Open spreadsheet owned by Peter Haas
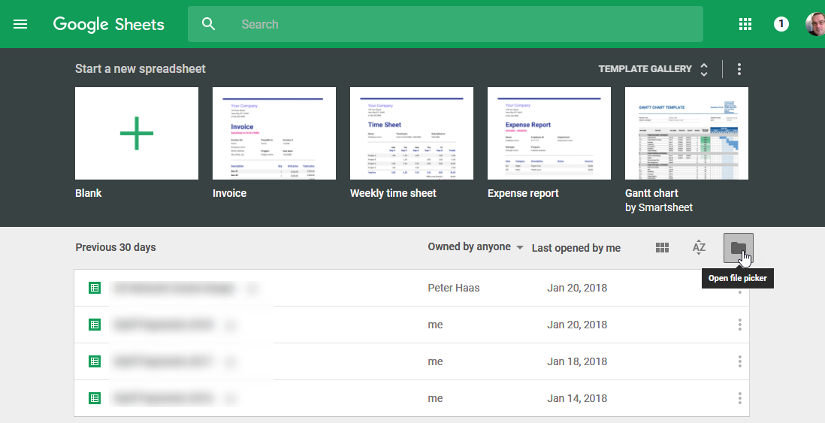 [412, 288]
